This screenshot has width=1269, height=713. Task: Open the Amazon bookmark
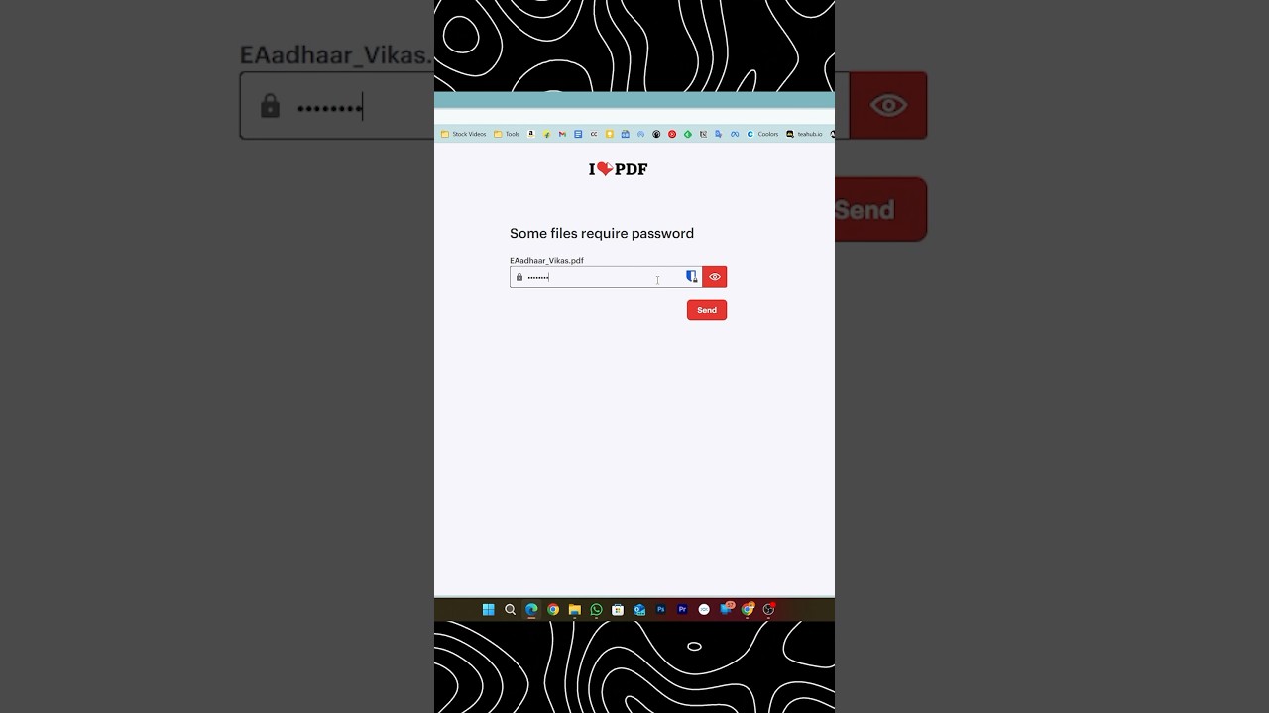(531, 134)
